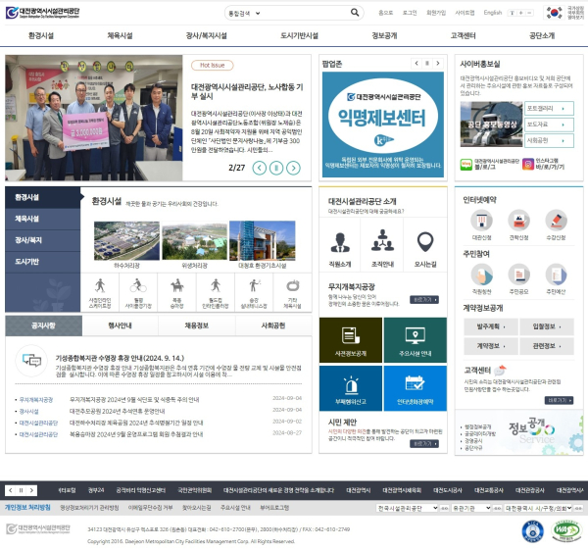Open the 인터넷화장예약 calendar tile
Image resolution: width=588 pixels, height=549 pixels.
point(416,388)
